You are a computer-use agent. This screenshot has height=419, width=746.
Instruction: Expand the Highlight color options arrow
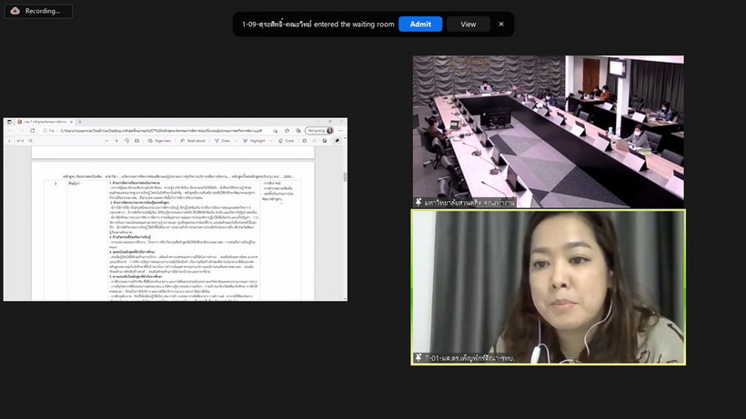(271, 141)
